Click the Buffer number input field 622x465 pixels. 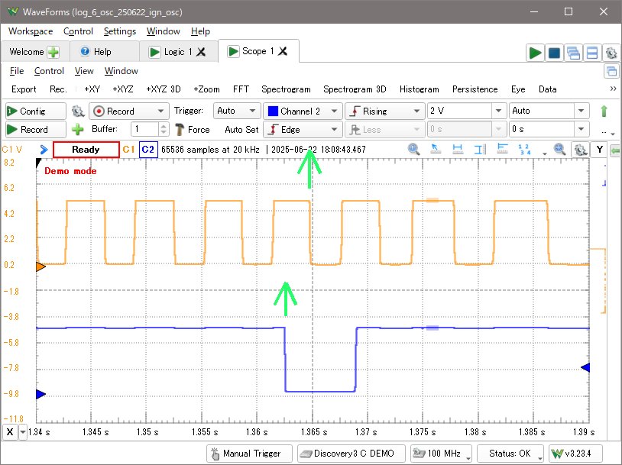click(x=144, y=129)
